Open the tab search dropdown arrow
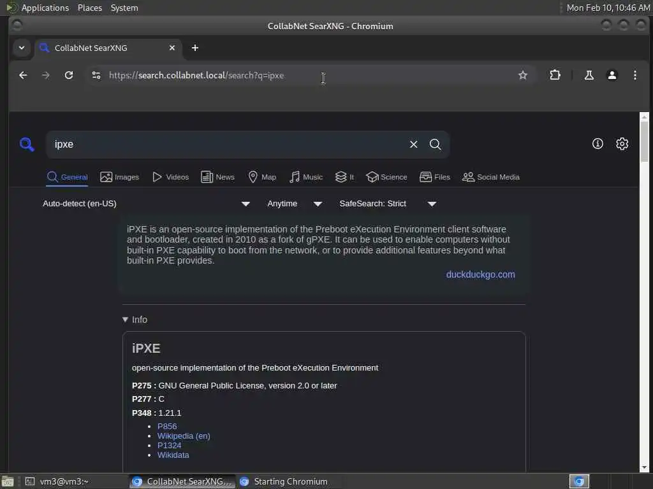The image size is (653, 489). click(x=22, y=48)
